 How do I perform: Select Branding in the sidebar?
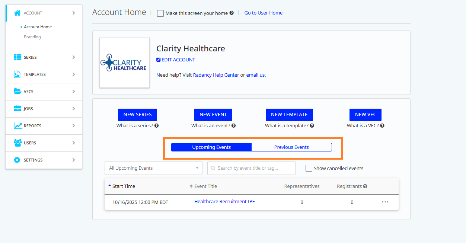[32, 37]
